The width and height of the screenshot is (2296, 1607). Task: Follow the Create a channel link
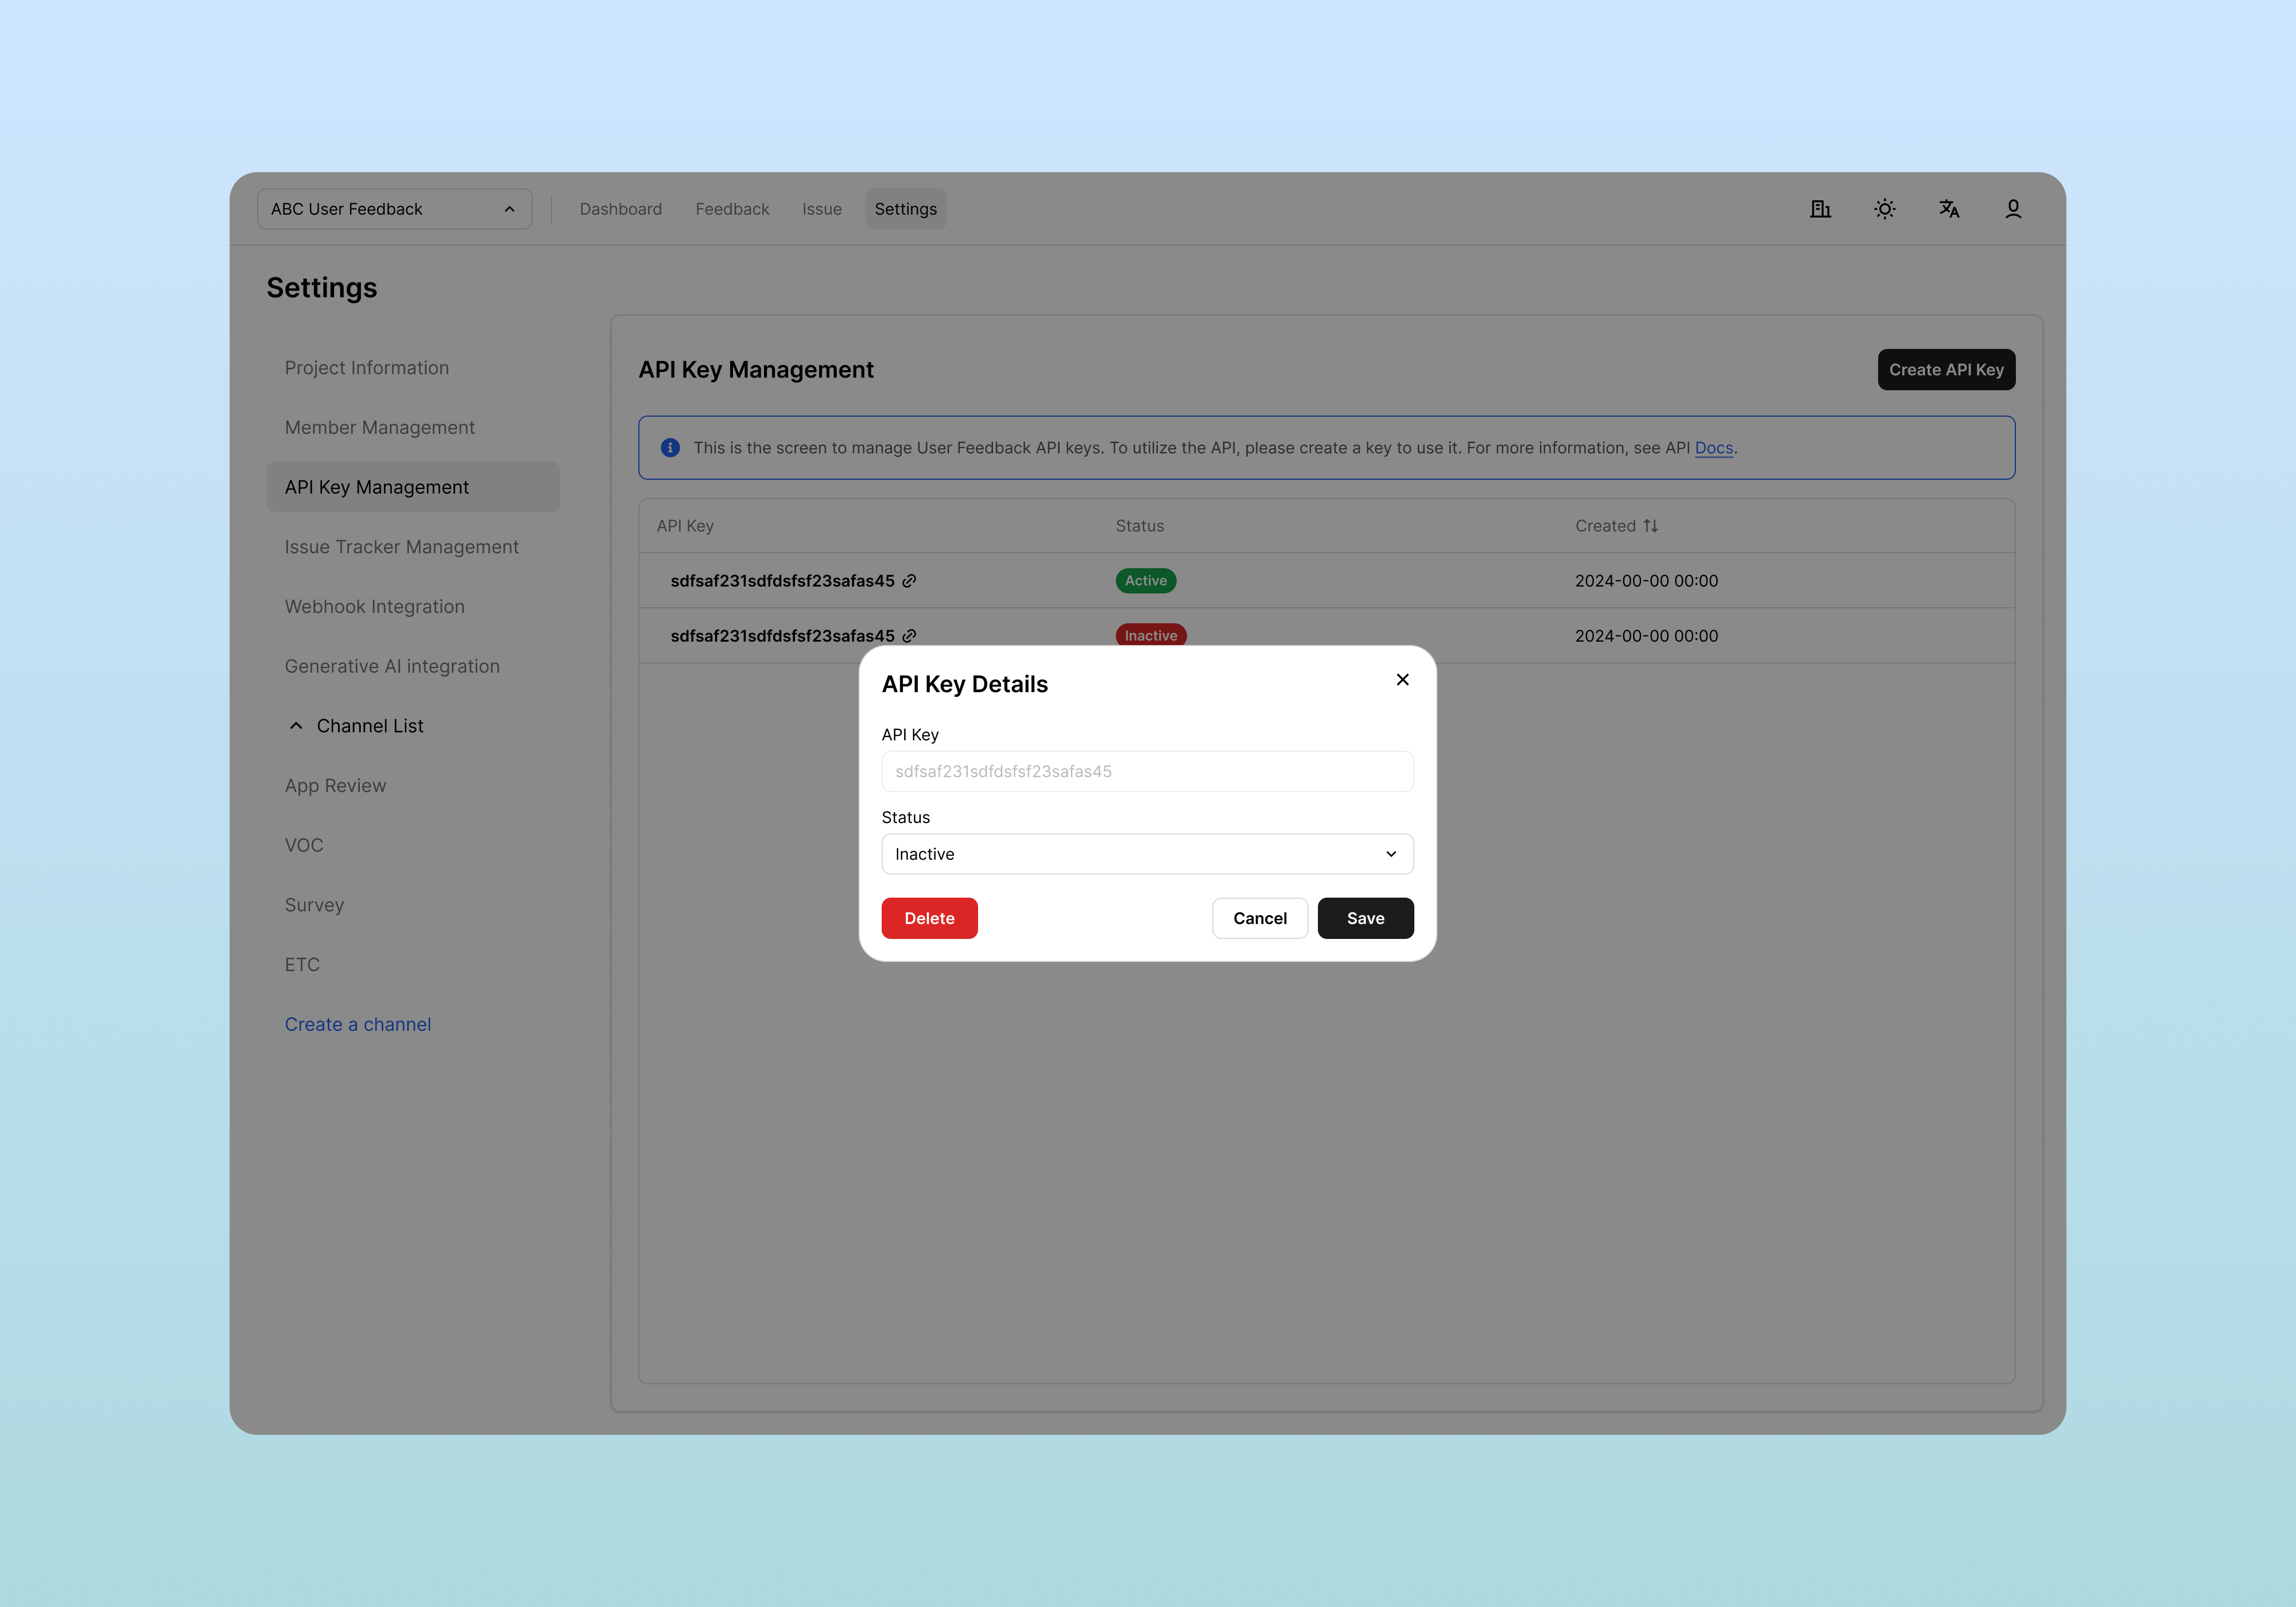[x=358, y=1024]
